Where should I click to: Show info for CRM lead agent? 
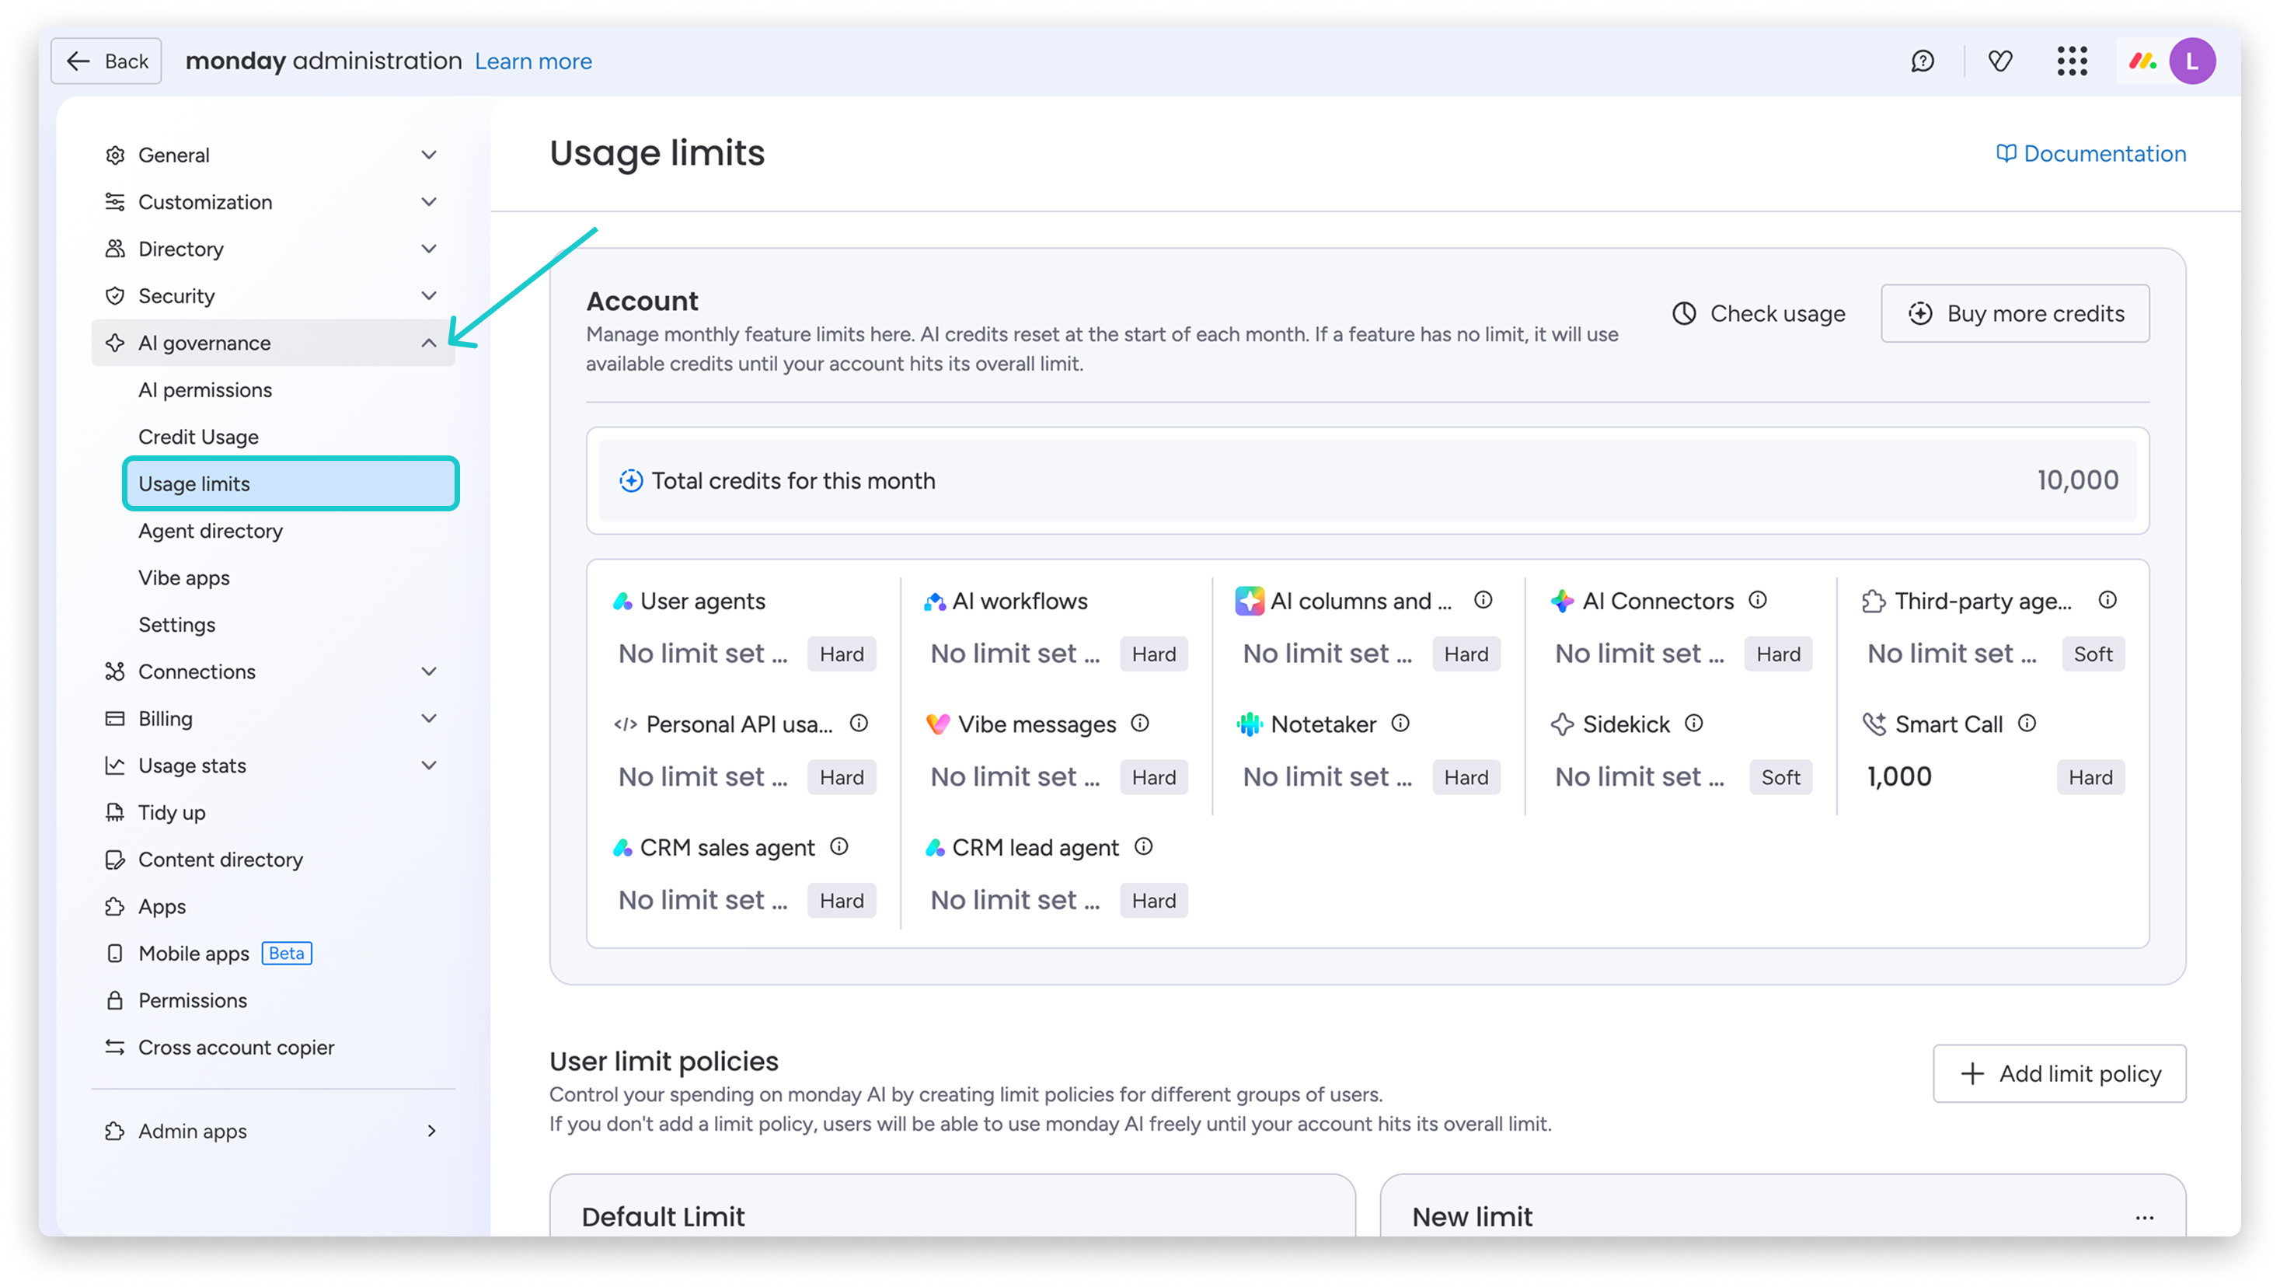click(1144, 846)
